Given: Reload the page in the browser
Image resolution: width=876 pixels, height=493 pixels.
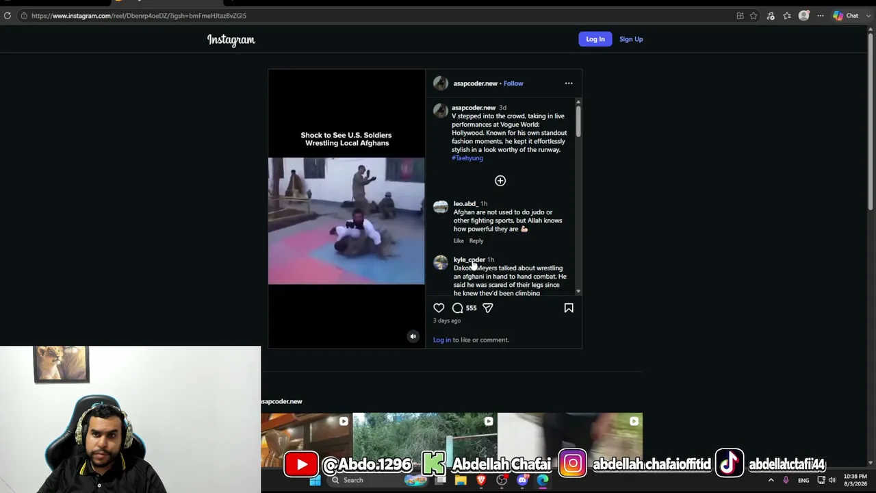Looking at the screenshot, I should tap(7, 16).
